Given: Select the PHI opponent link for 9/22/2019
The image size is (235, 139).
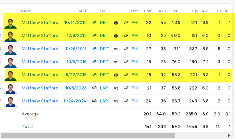Looking at the screenshot, I should pos(135,75).
